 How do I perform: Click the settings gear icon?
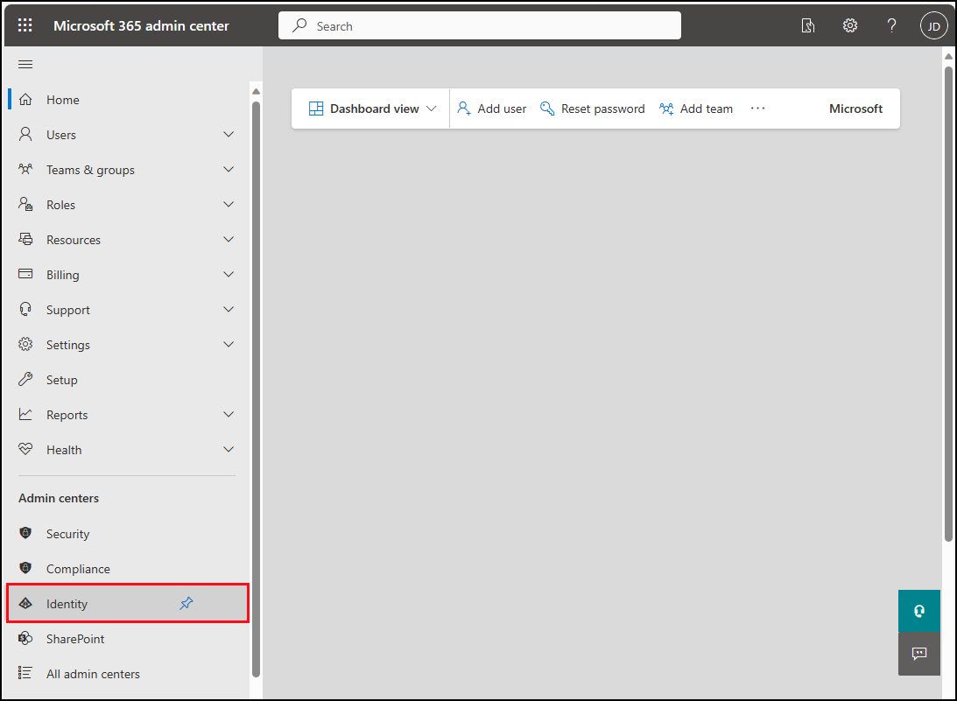(849, 25)
